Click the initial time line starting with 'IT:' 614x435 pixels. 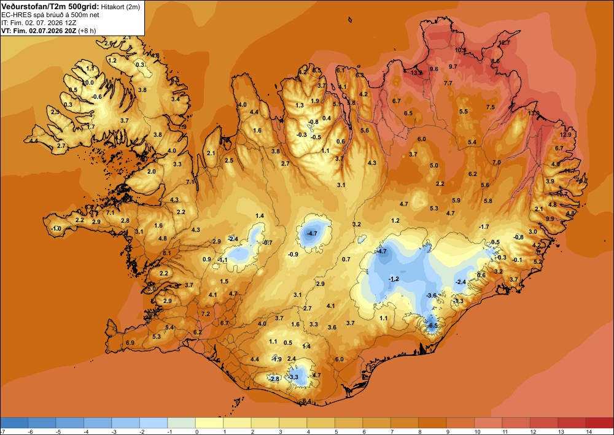(x=38, y=23)
